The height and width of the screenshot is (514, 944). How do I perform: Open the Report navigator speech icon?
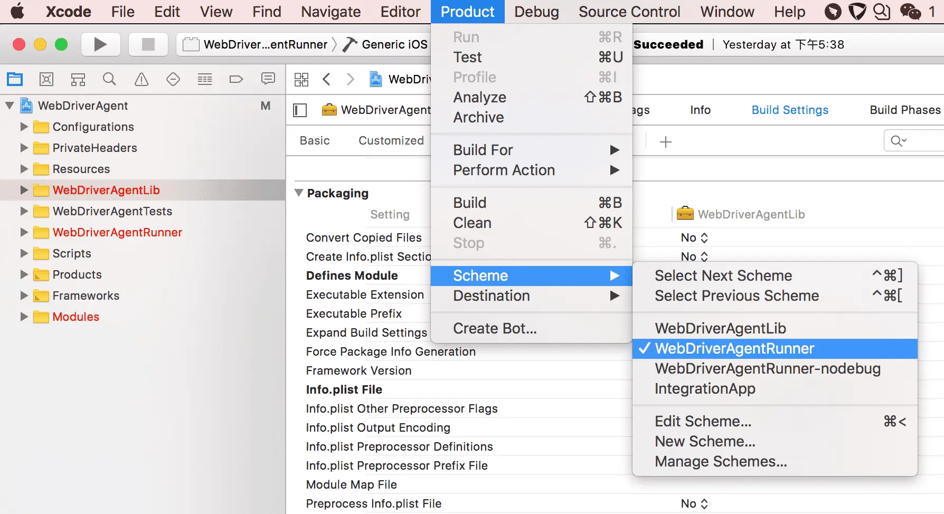268,79
